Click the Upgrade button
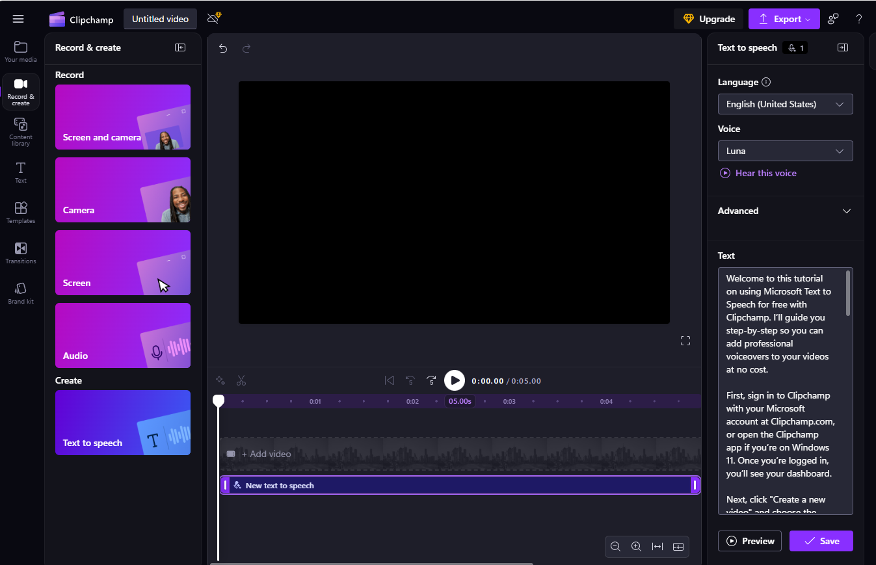Image resolution: width=876 pixels, height=565 pixels. click(709, 19)
